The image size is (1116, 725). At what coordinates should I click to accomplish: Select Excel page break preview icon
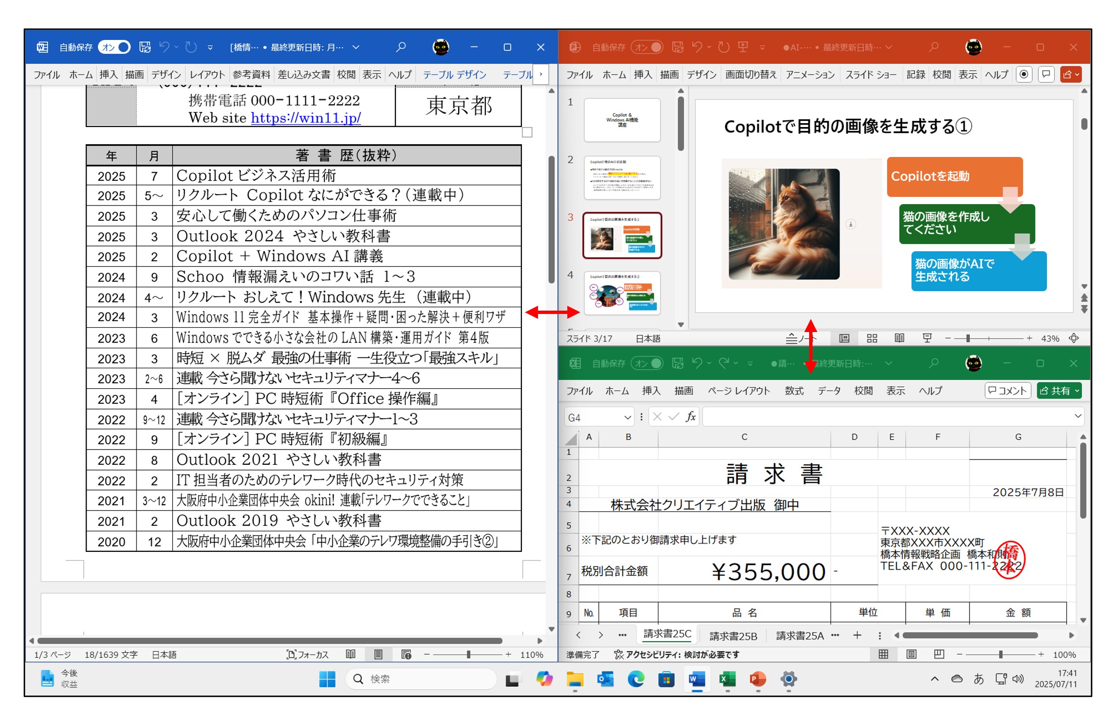point(939,655)
